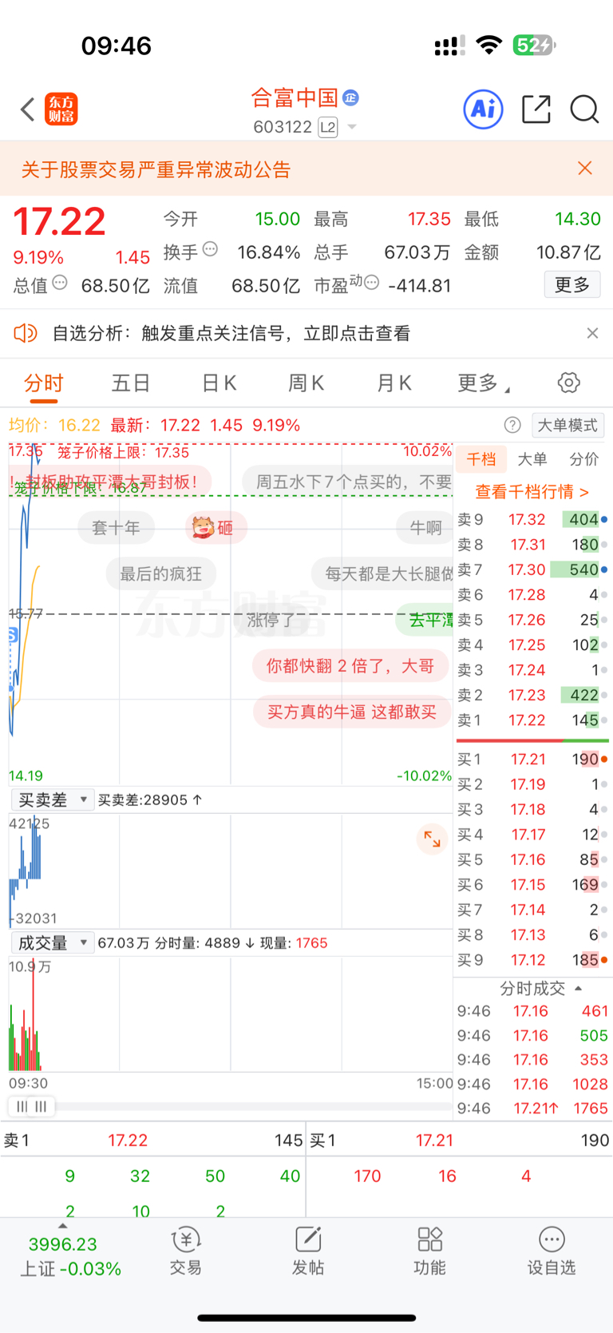Tap the back arrow icon
The image size is (613, 1333).
28,109
